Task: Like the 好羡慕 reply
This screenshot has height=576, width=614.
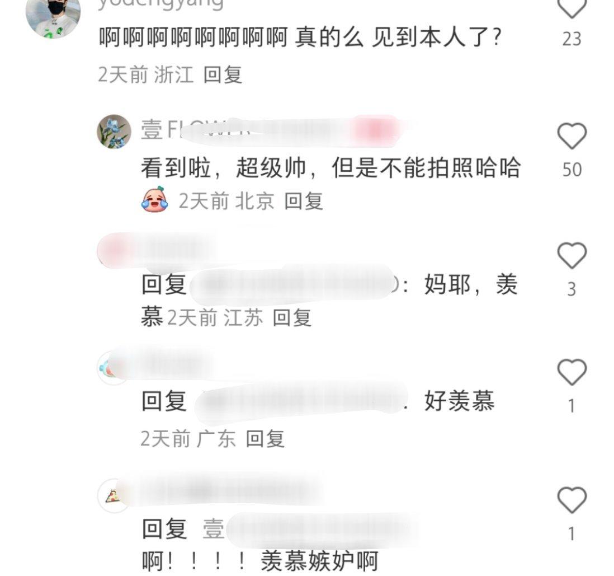Action: point(572,372)
